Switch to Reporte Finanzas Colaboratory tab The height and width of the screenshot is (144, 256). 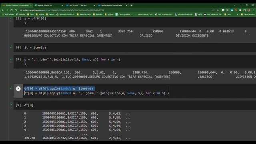click(17, 5)
